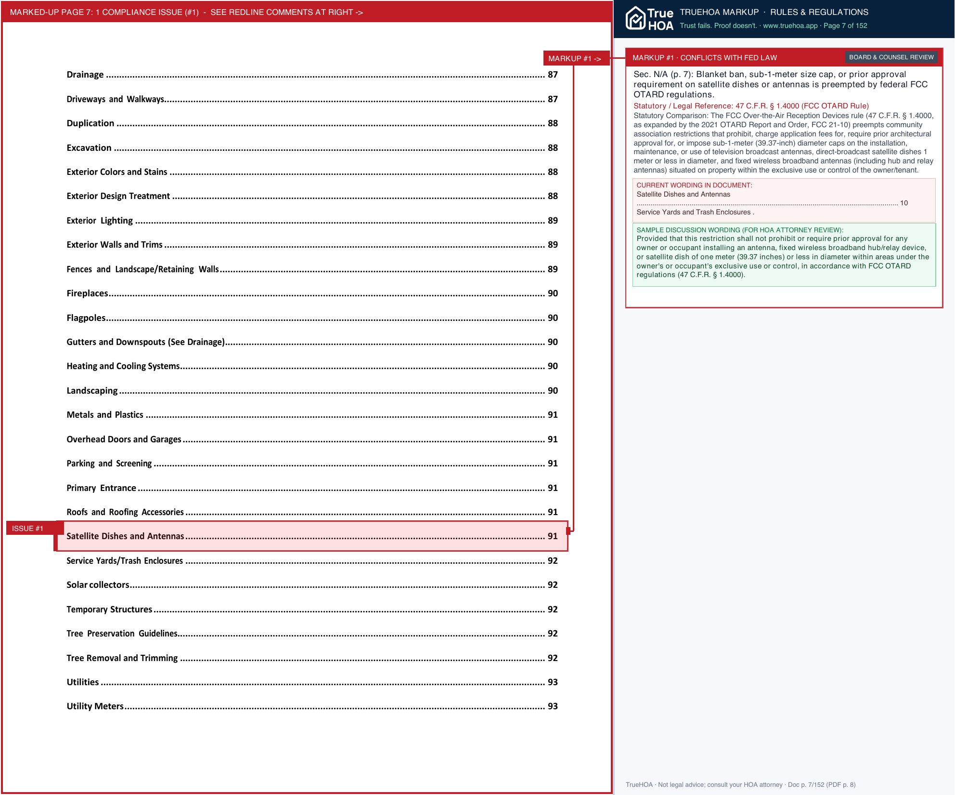Click Fences and Landscape/Retaining Walls entry
955x795 pixels.
[312, 269]
